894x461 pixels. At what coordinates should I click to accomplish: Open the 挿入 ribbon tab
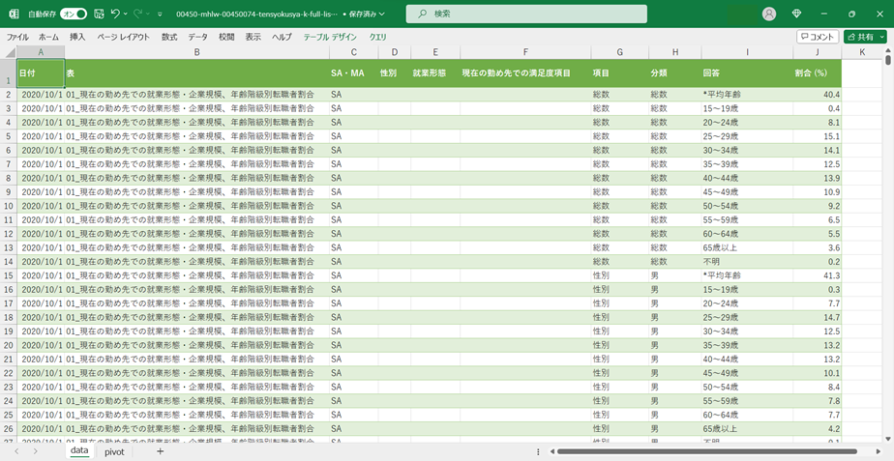(77, 37)
